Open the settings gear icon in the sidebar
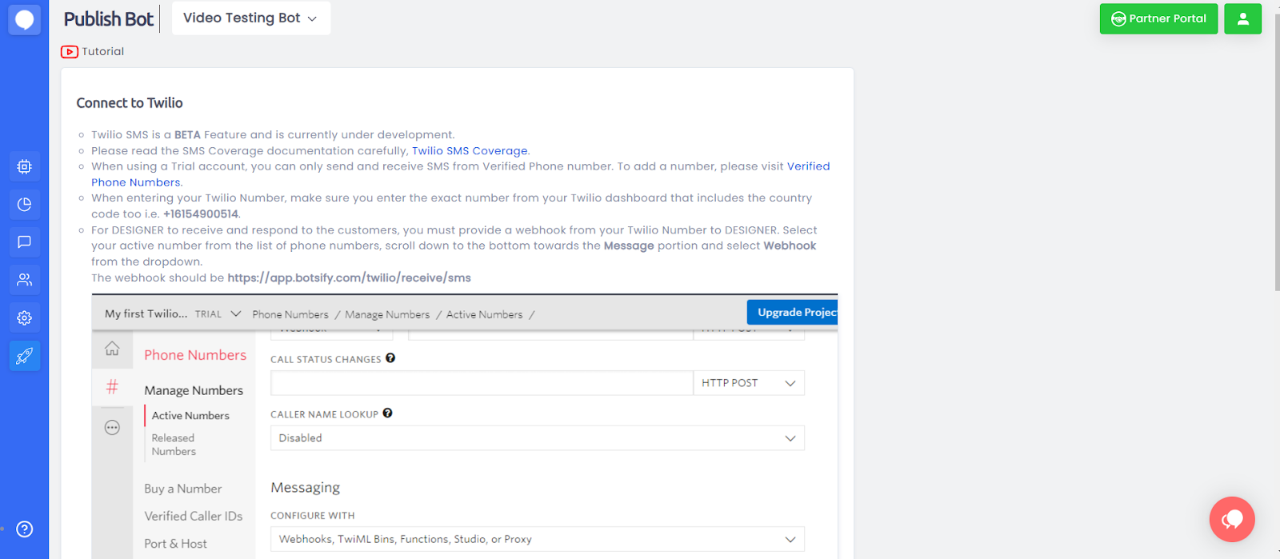The image size is (1280, 559). [25, 317]
